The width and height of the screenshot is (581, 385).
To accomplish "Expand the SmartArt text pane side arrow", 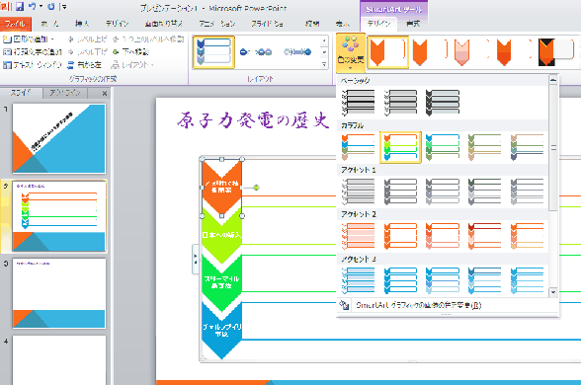I will pyautogui.click(x=196, y=259).
